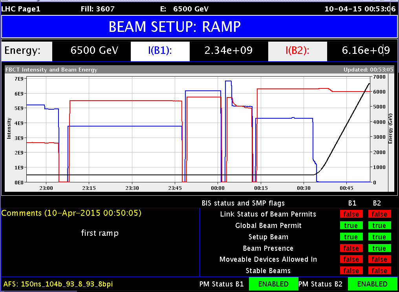The height and width of the screenshot is (292, 399).
Task: Toggle the B1 Global Beam Permit flag
Action: click(351, 225)
